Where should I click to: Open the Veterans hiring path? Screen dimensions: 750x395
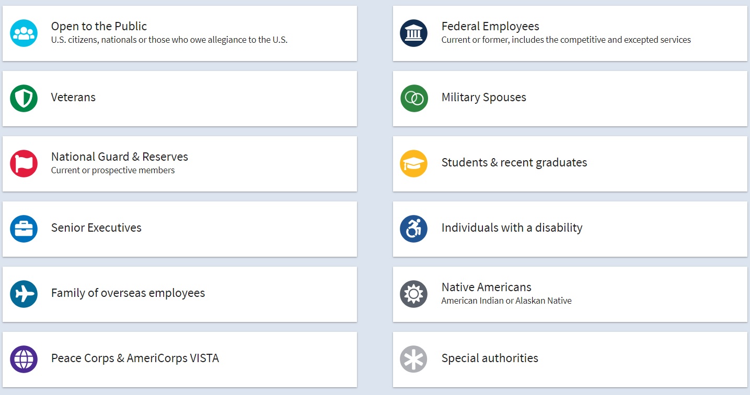tap(74, 98)
